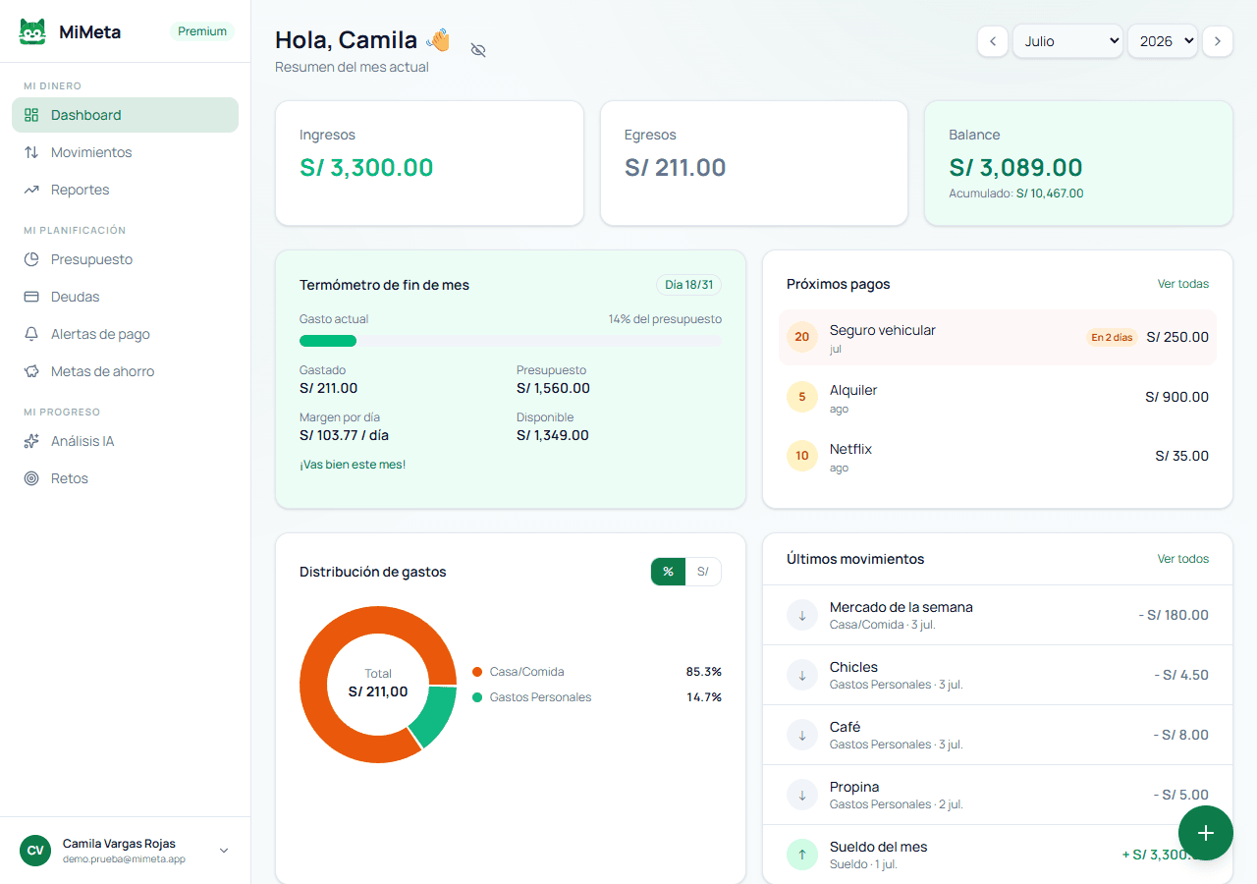Open Dashboard in the sidebar

click(x=125, y=115)
